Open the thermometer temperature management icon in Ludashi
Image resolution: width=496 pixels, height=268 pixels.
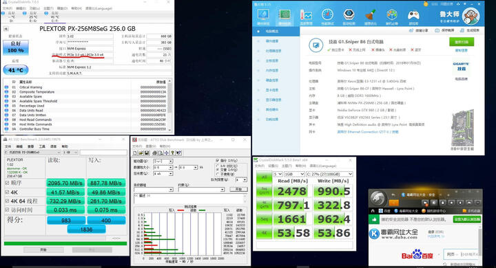tap(306, 14)
